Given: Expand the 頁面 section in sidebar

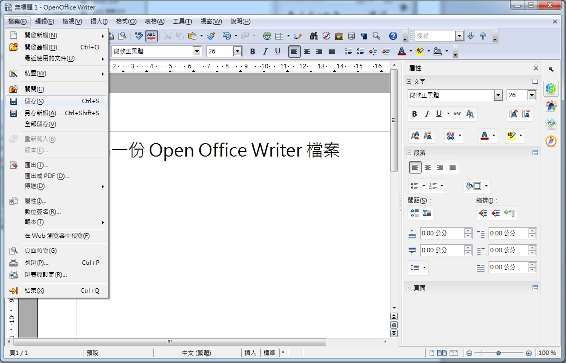Looking at the screenshot, I should click(x=409, y=288).
